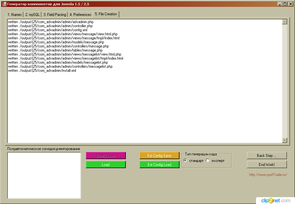Finish with the End Work! button
295x204 pixels.
[x=267, y=164]
